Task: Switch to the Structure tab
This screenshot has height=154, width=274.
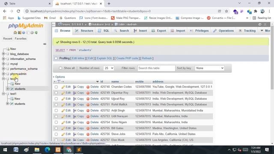Action: [84, 31]
